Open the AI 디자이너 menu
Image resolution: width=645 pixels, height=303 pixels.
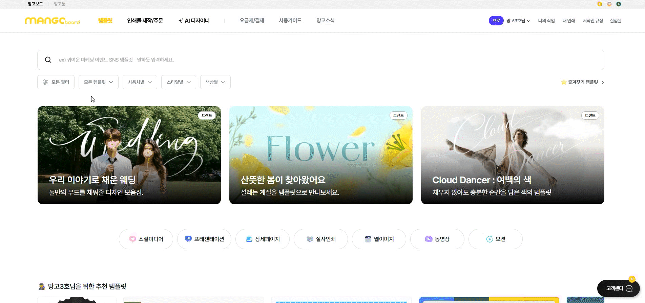(x=194, y=21)
